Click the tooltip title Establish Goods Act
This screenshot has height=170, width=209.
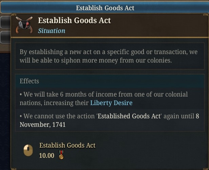click(x=74, y=20)
